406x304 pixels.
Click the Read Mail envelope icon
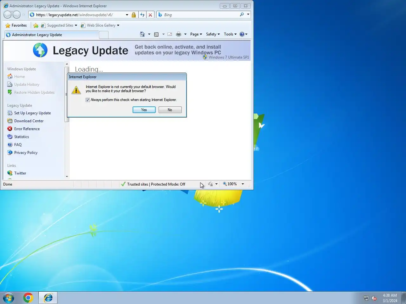point(170,34)
